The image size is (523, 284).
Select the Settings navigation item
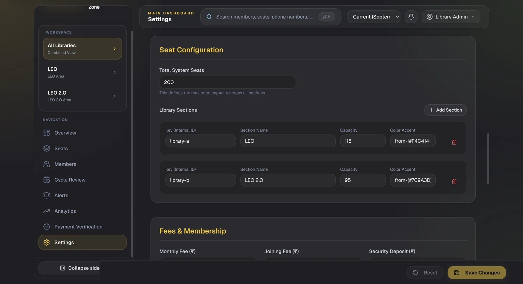click(82, 242)
